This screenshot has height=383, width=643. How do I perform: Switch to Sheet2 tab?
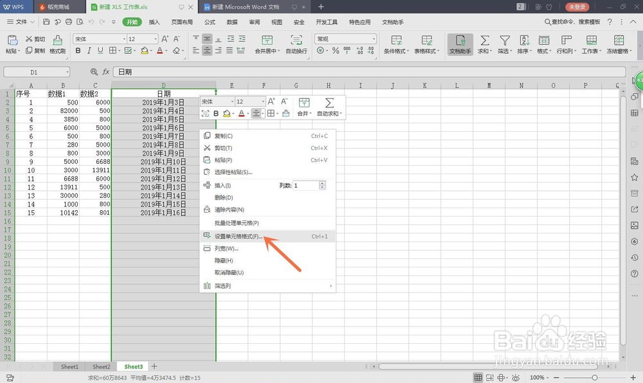click(x=102, y=367)
